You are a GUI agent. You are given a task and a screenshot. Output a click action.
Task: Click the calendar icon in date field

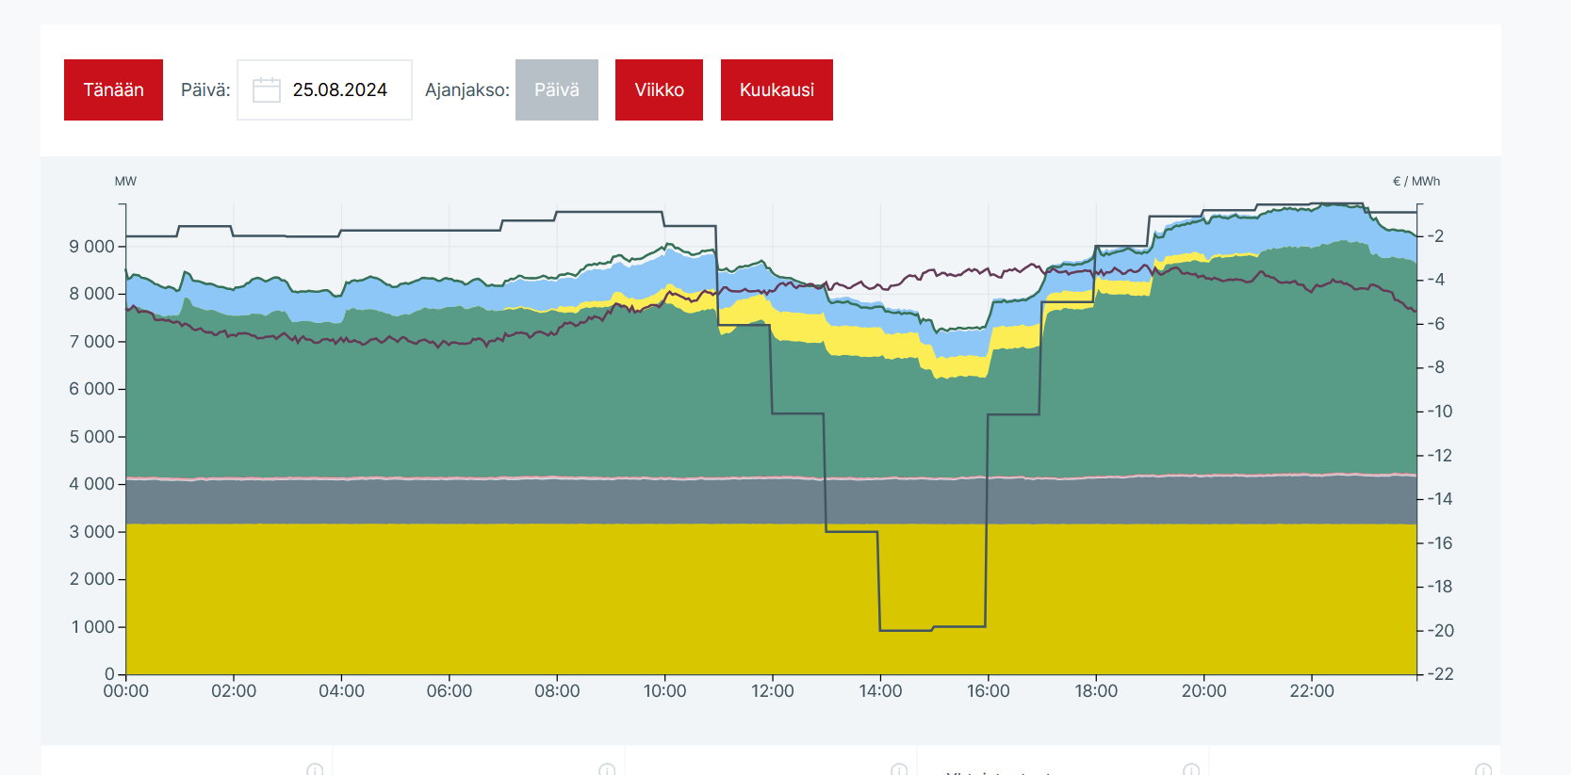coord(267,90)
